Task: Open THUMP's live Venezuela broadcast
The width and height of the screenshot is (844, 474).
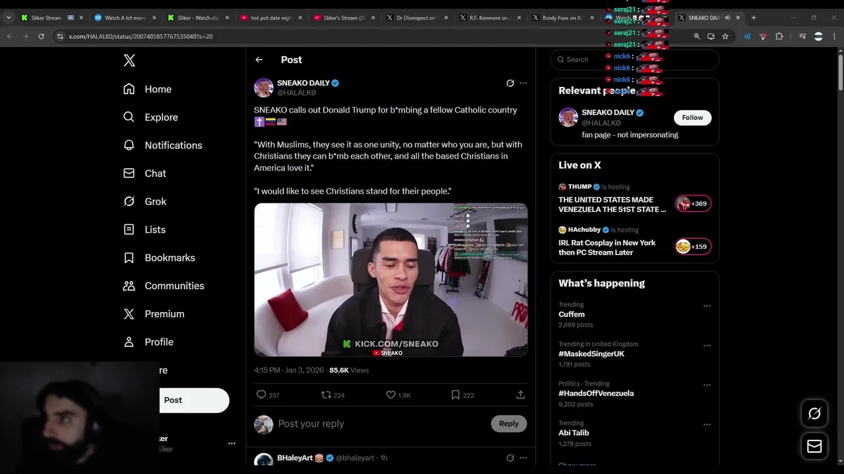Action: pyautogui.click(x=612, y=204)
